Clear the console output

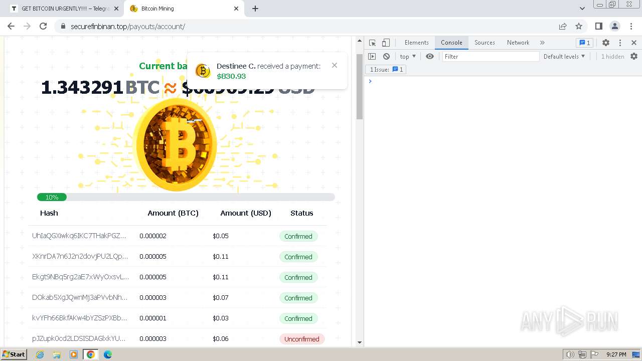pyautogui.click(x=386, y=57)
